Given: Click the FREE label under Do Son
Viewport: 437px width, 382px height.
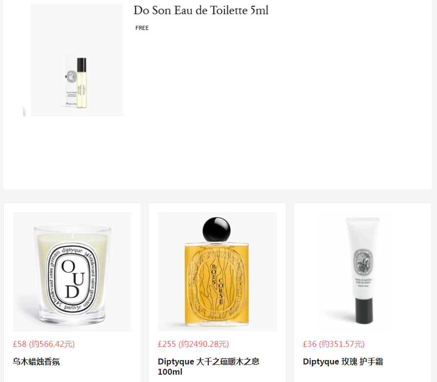Looking at the screenshot, I should [142, 28].
